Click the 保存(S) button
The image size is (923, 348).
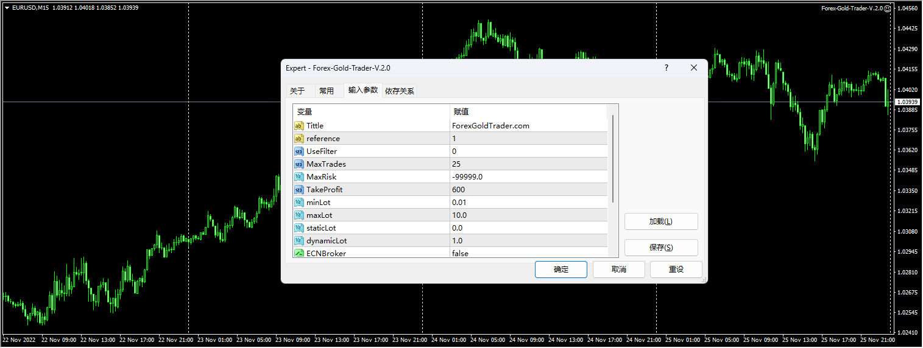[x=661, y=248]
